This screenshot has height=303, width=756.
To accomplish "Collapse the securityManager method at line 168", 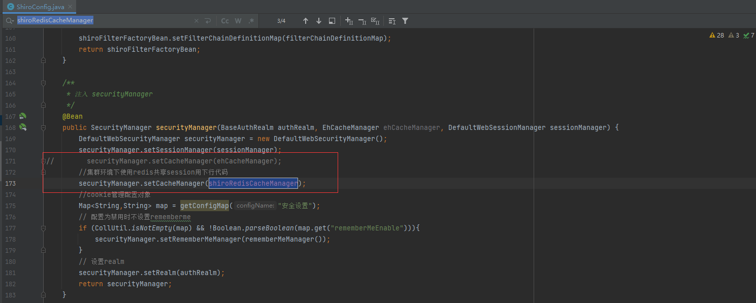I will 44,127.
